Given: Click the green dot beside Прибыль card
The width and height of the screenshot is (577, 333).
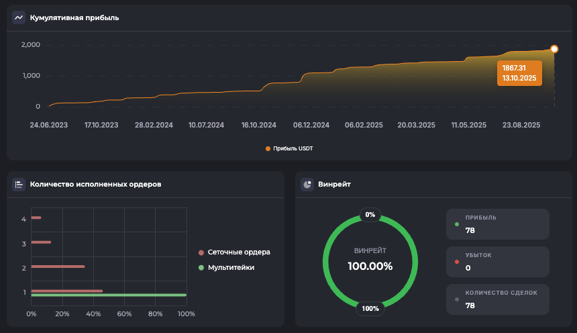Looking at the screenshot, I should [457, 224].
